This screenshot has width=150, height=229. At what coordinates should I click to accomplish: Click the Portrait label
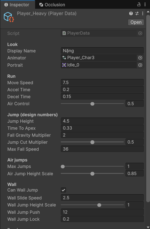pos(15,65)
